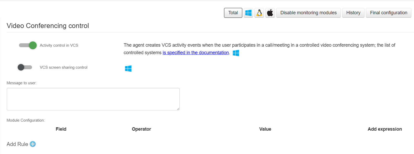Disable the Activity control in VCS switch
Viewport: 414px width, 154px height.
[28, 45]
